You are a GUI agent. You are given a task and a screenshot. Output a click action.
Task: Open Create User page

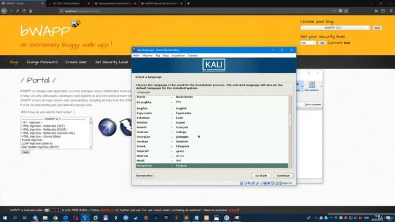coord(76,62)
